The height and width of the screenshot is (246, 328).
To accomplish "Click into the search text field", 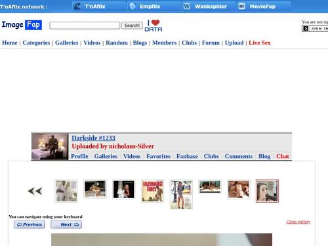I will point(85,26).
